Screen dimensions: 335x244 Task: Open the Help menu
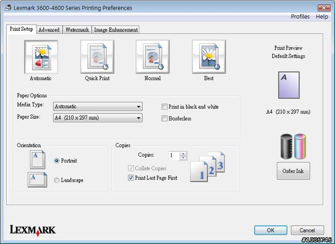(322, 17)
